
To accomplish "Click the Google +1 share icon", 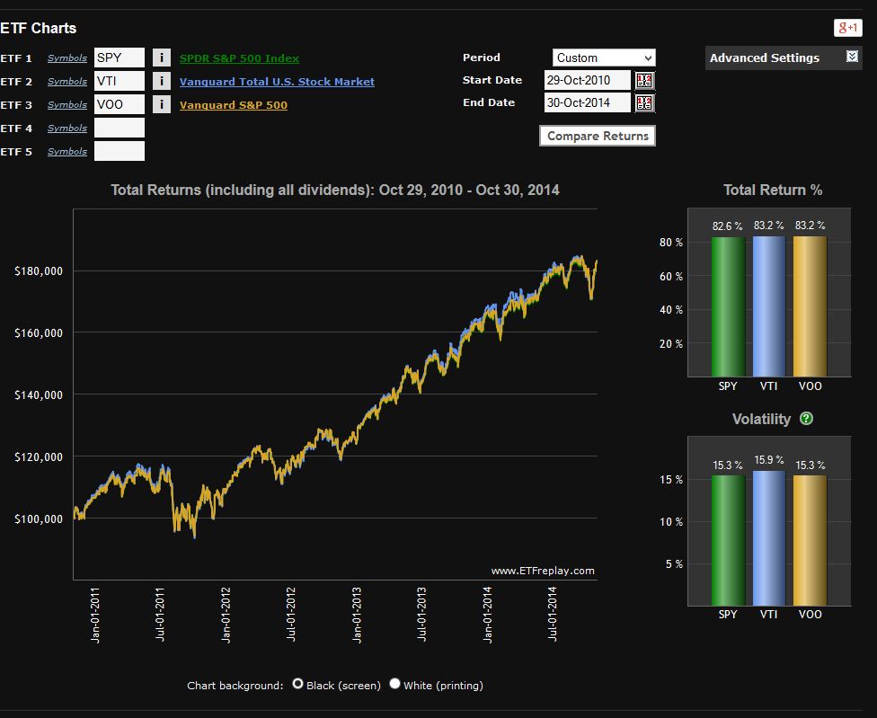I will [x=847, y=28].
